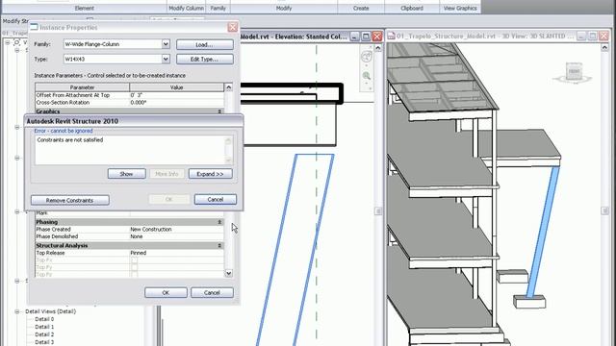Click the elevation view vertical scrollbar thumb
The height and width of the screenshot is (346, 616).
tap(378, 211)
